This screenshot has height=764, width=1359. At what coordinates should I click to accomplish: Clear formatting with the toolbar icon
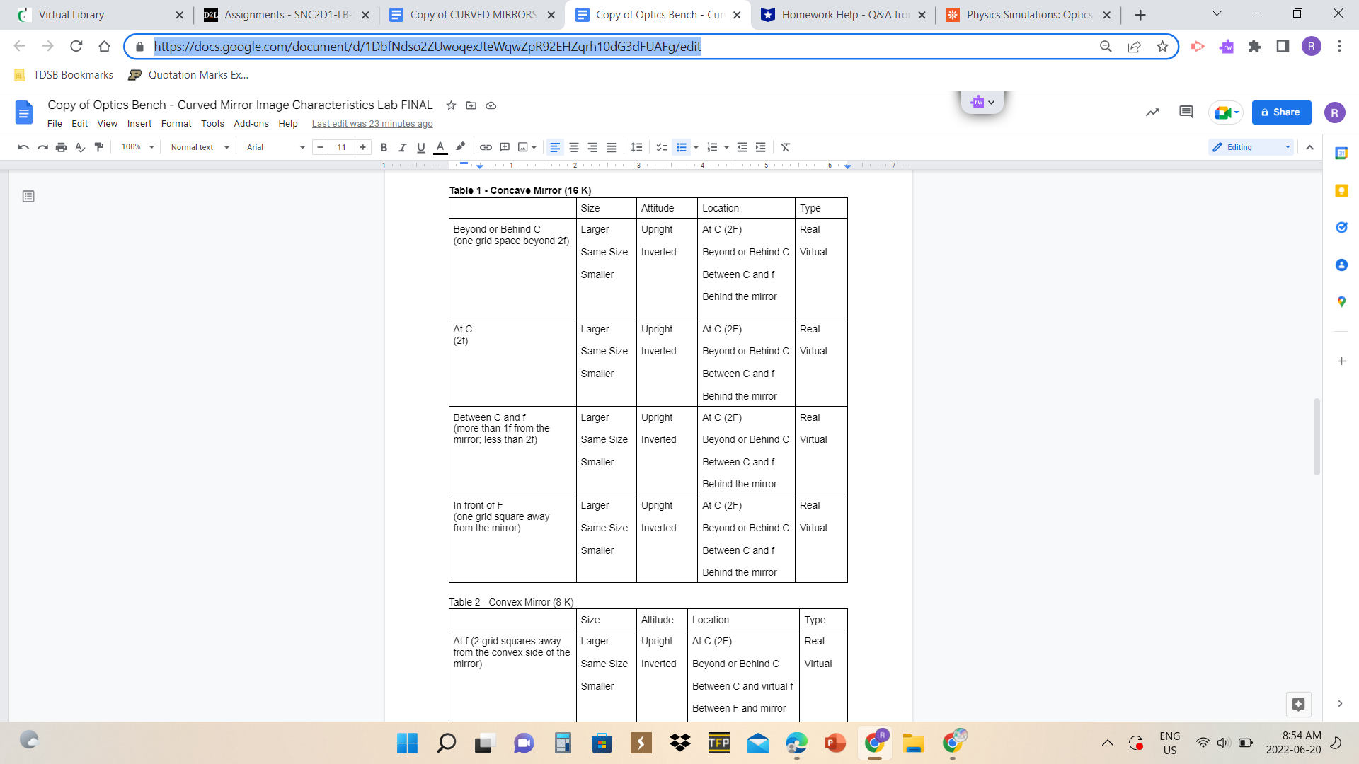785,147
